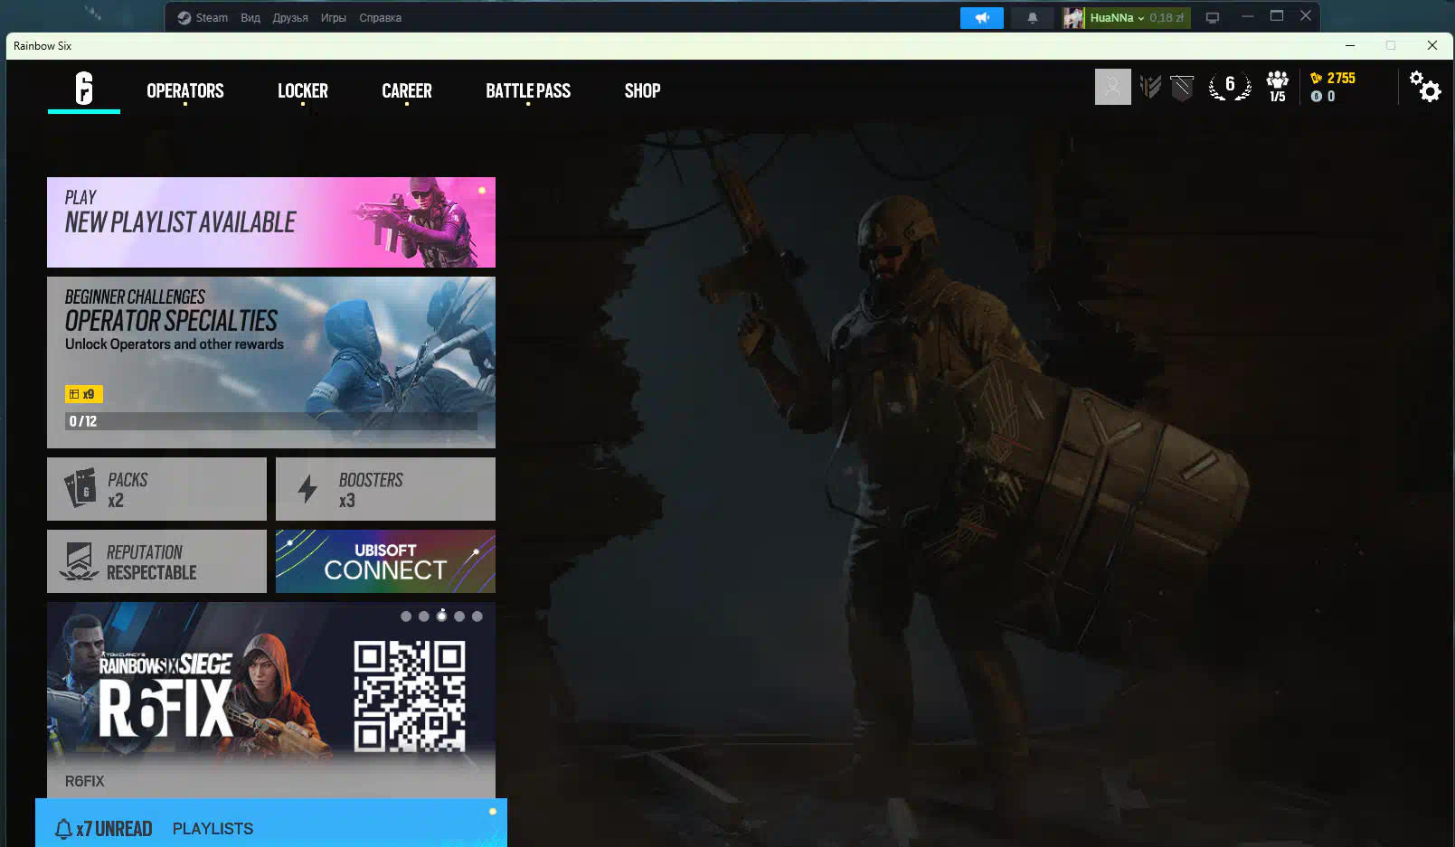Click the packs card icon
1455x847 pixels.
pos(80,489)
